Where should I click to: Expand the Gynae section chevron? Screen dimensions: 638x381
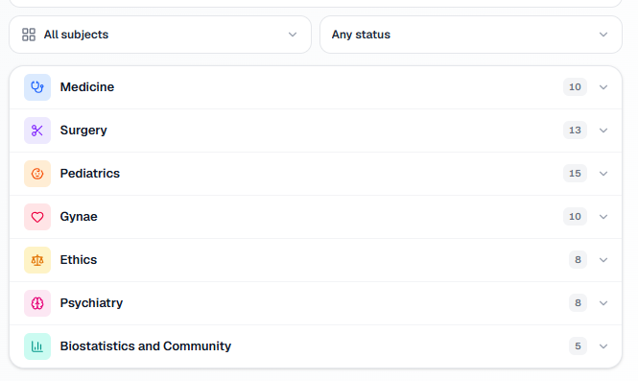603,217
